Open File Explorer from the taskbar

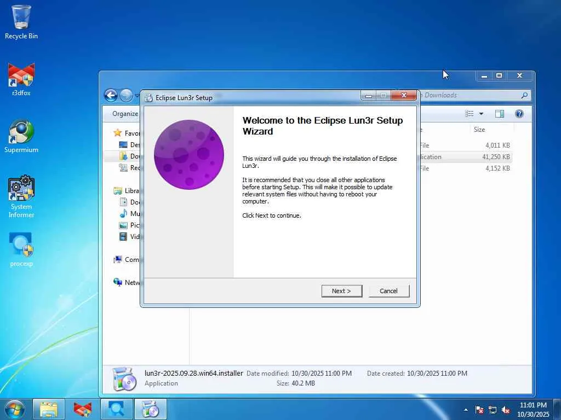pos(49,409)
